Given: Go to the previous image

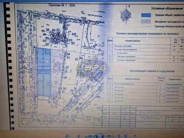Looking at the screenshot, I should pos(90,136).
